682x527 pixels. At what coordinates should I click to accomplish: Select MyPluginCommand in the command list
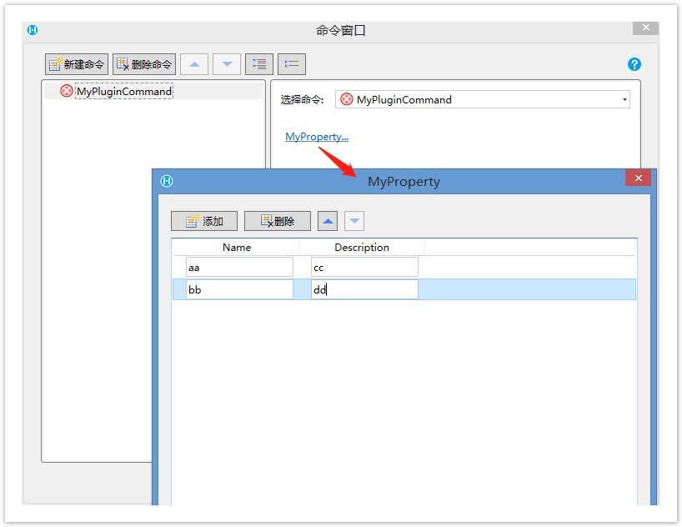[123, 91]
